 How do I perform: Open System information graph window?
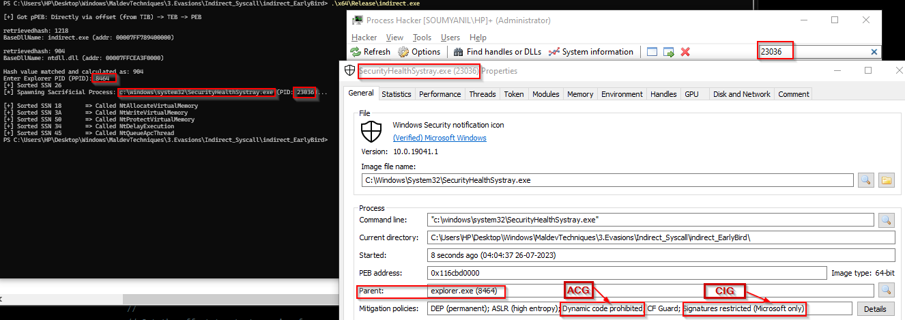(x=591, y=52)
